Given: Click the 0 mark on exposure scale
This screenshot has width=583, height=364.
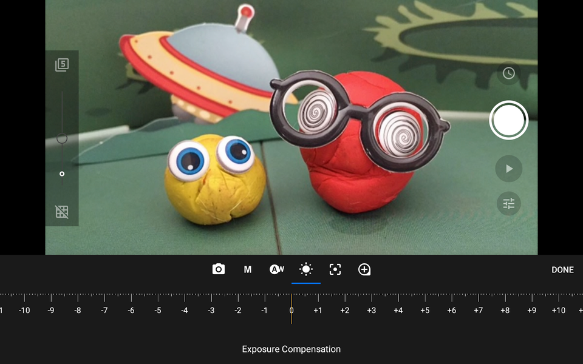Looking at the screenshot, I should click(291, 310).
